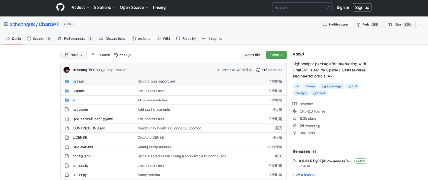Open the acheong08 owner link
The height and width of the screenshot is (180, 428).
click(x=22, y=24)
